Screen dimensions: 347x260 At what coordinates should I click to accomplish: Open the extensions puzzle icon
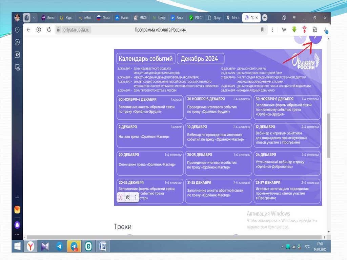pos(315,30)
